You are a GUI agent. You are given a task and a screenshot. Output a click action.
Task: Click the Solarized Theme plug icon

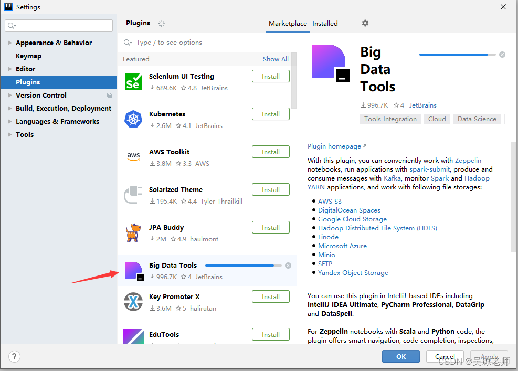(x=133, y=195)
